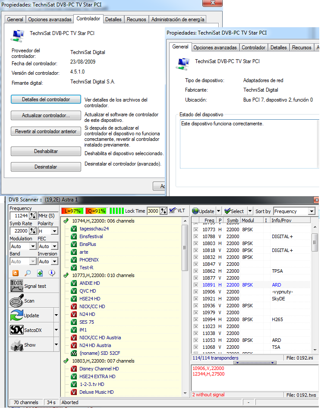Toggle the checkbox for transponder 10891
Viewport: 321px width, 408px height.
(x=196, y=285)
